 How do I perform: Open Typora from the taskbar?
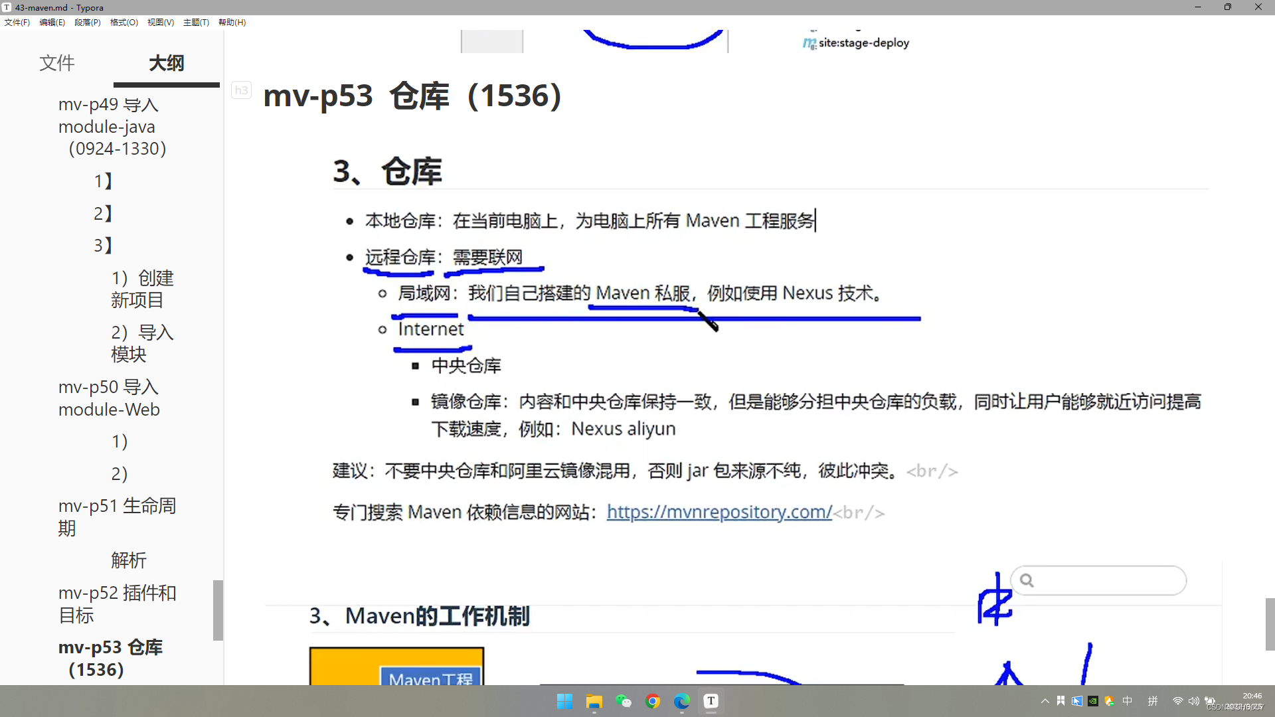711,701
